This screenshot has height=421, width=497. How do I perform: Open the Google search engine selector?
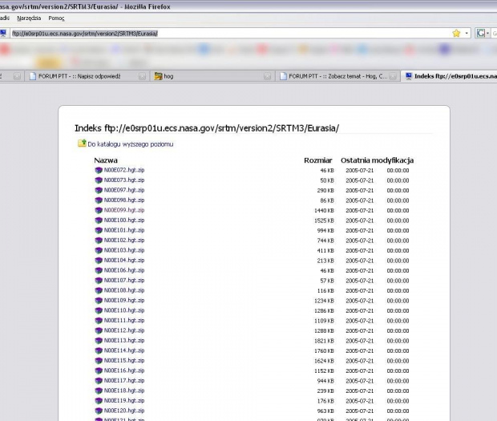[x=483, y=34]
